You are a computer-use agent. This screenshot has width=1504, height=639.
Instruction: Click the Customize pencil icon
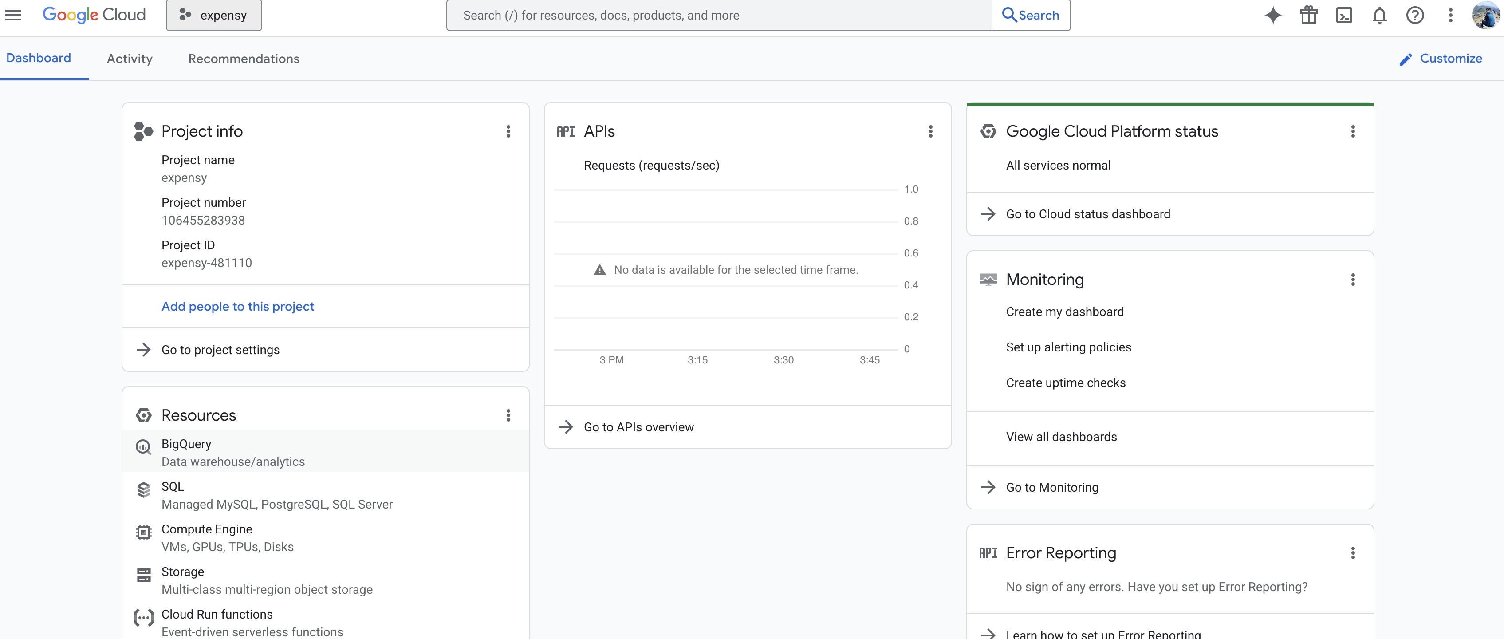pos(1406,59)
